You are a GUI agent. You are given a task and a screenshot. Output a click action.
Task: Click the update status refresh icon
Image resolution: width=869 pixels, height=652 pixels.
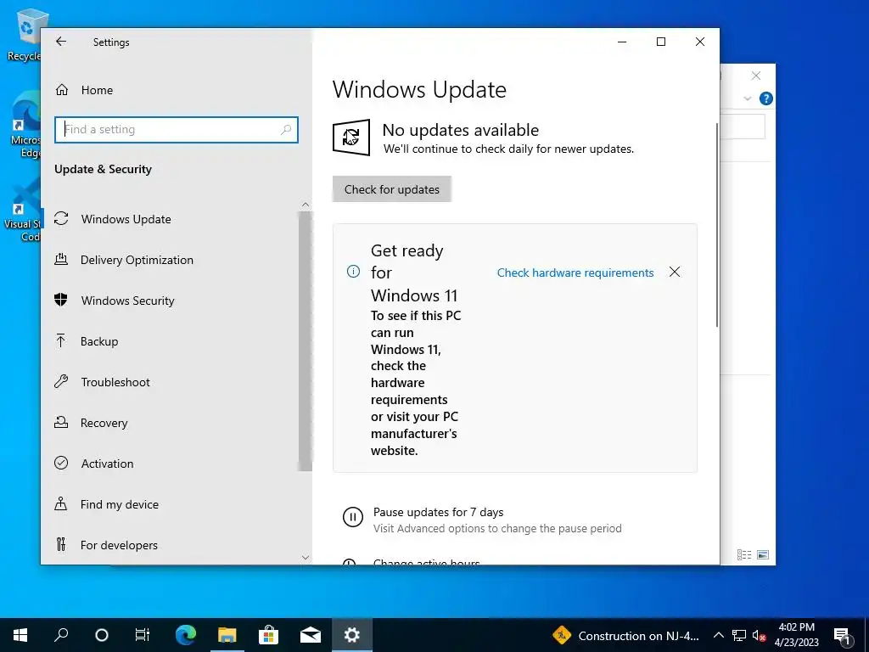(x=351, y=137)
